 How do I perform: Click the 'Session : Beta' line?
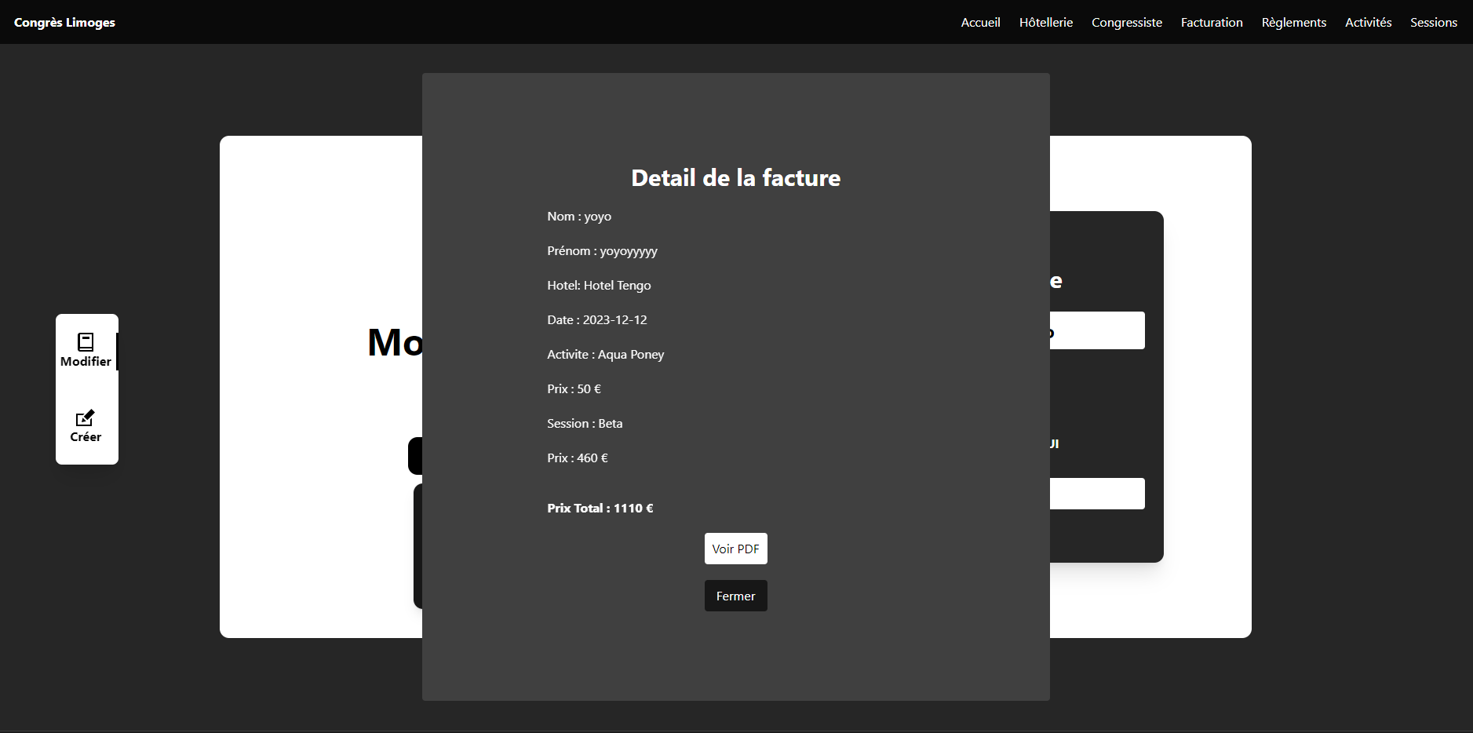(x=585, y=423)
